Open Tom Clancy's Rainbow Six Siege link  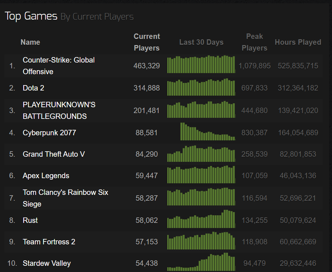pyautogui.click(x=65, y=198)
